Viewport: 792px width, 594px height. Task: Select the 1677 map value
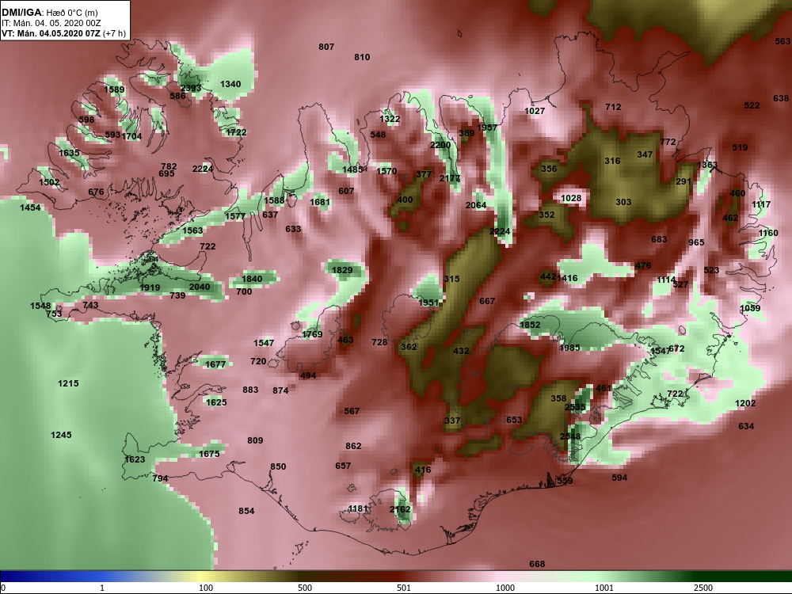tap(215, 364)
